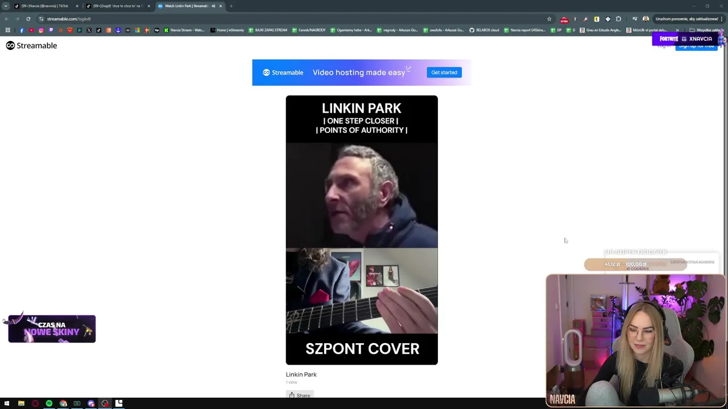
Task: Bookmark this page with the star icon
Action: 549,19
